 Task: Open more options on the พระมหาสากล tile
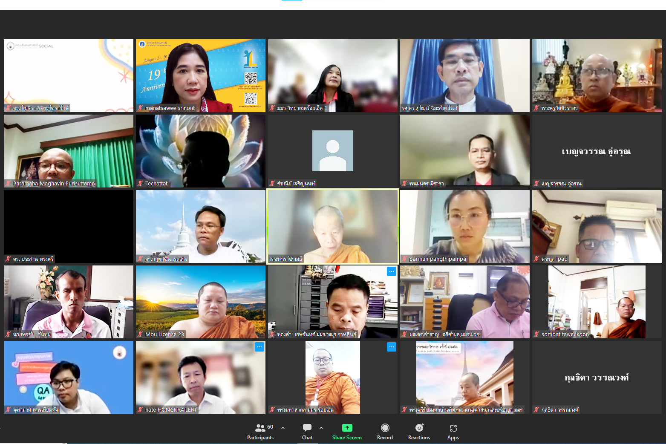391,347
